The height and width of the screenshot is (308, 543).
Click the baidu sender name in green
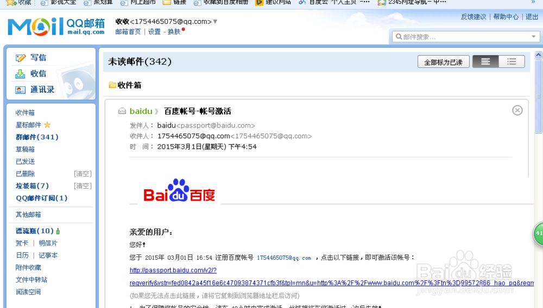click(141, 111)
